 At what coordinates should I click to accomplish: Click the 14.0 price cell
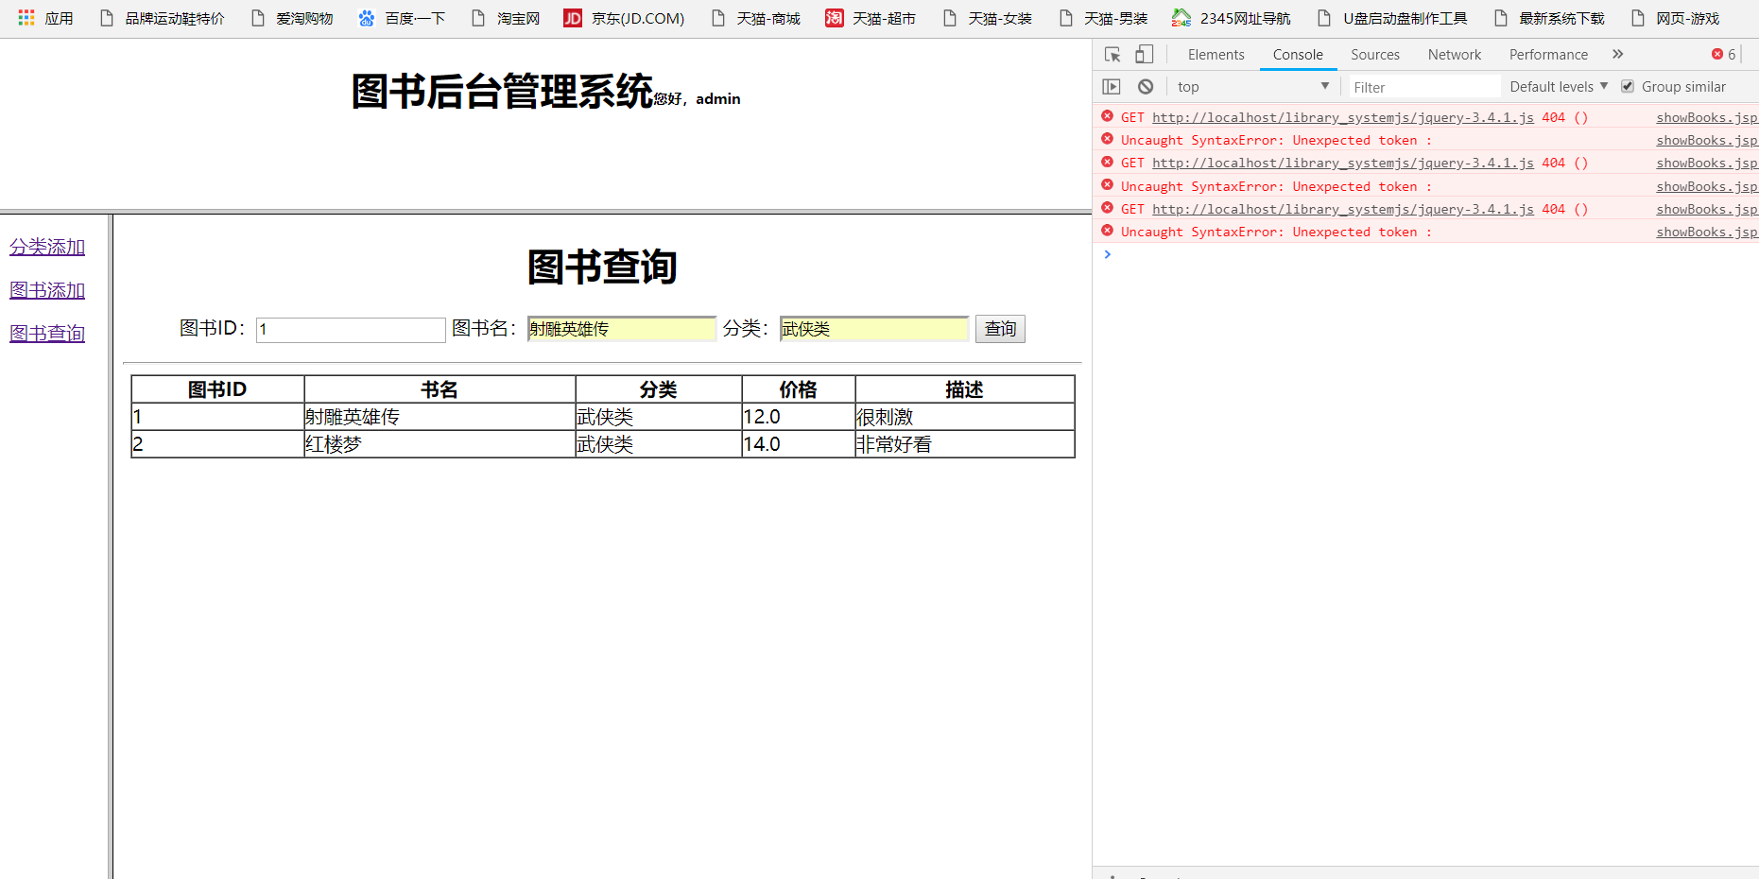[x=799, y=444]
